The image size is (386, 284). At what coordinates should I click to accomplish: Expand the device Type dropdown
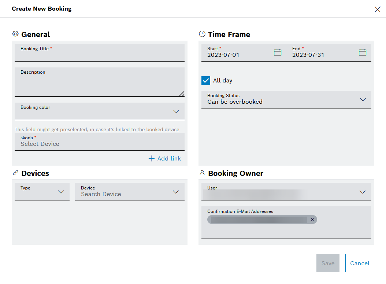click(x=61, y=192)
